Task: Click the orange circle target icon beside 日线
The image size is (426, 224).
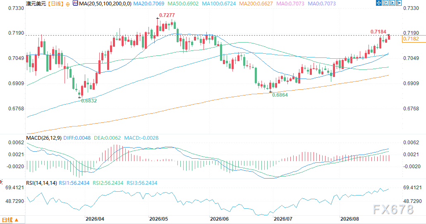Action: (x=68, y=4)
